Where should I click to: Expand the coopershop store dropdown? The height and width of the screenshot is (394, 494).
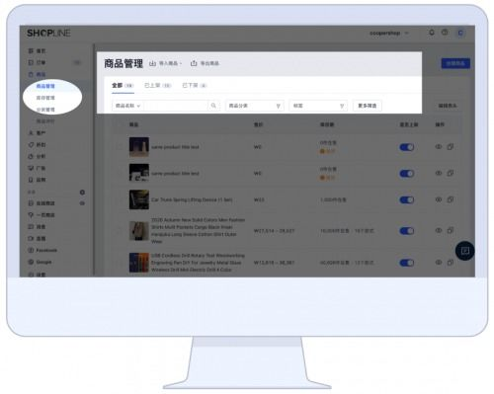(x=389, y=33)
